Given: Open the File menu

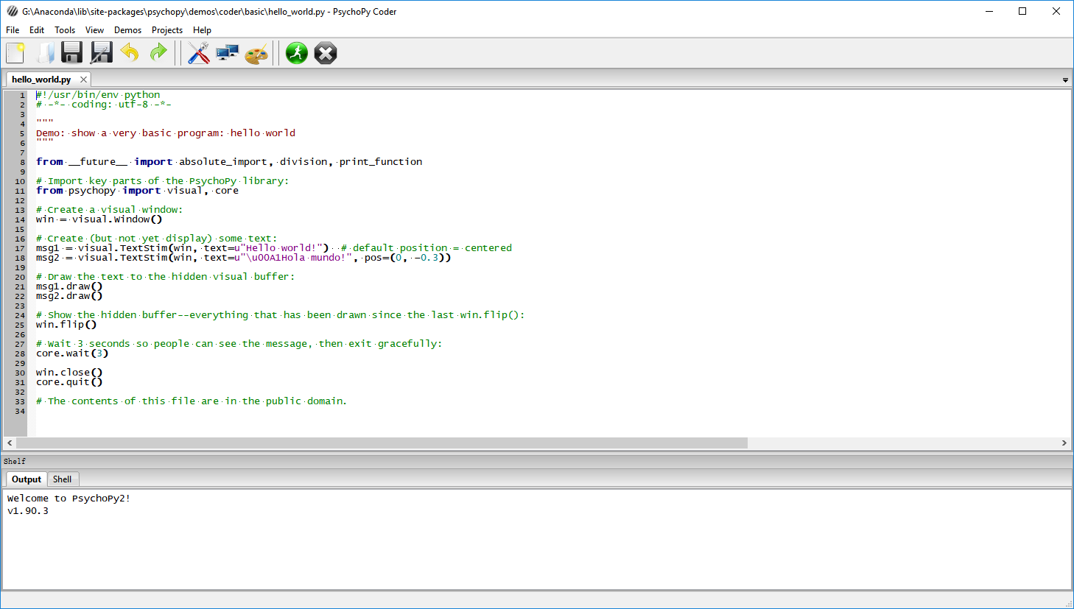Looking at the screenshot, I should tap(13, 30).
